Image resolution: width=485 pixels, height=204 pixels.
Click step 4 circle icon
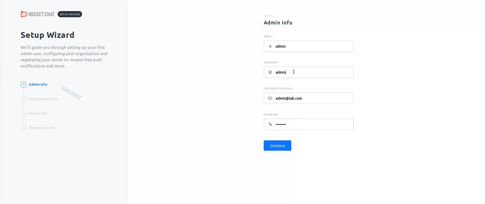[x=24, y=128]
